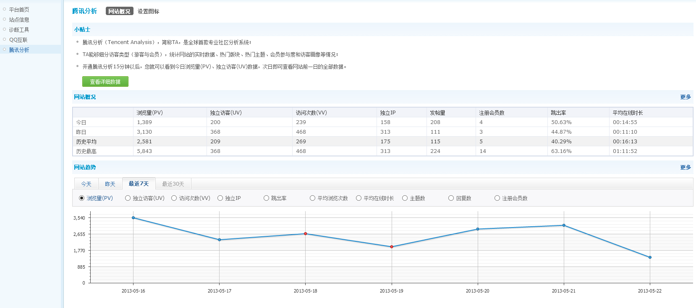Click the 历史最高 row label

point(86,151)
